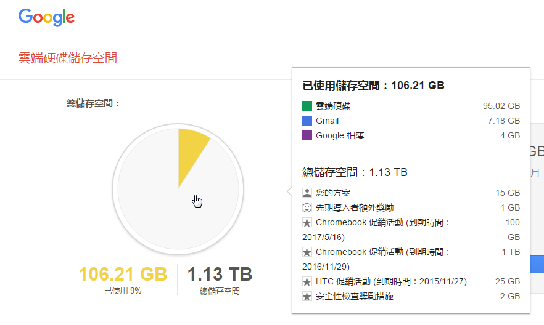Image resolution: width=544 pixels, height=325 pixels.
Task: Click the 2016/11/29 expiry date text
Action: (x=326, y=267)
